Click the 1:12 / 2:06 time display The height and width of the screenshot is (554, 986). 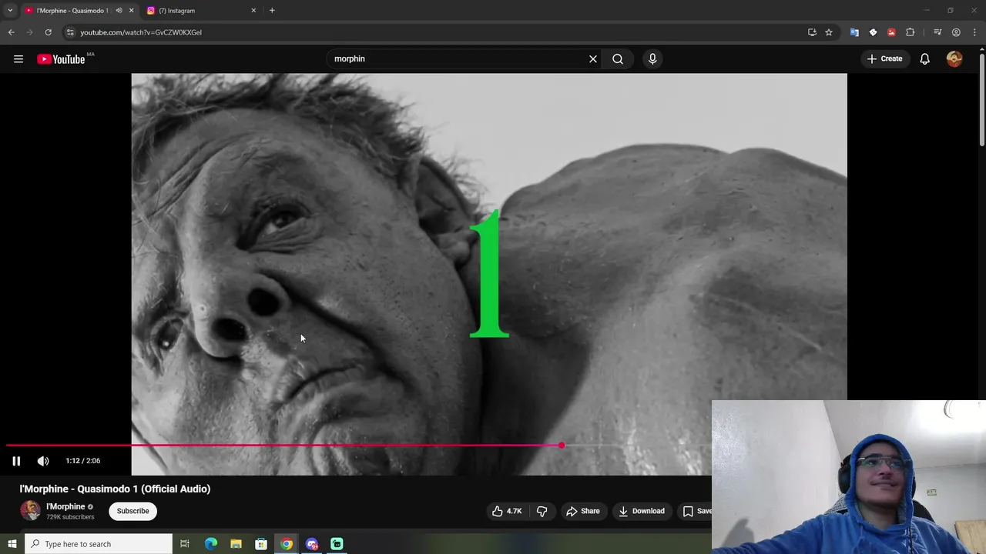(x=83, y=461)
